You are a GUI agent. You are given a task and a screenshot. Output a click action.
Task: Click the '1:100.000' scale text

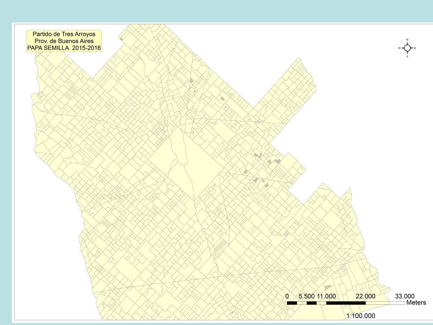tap(361, 316)
